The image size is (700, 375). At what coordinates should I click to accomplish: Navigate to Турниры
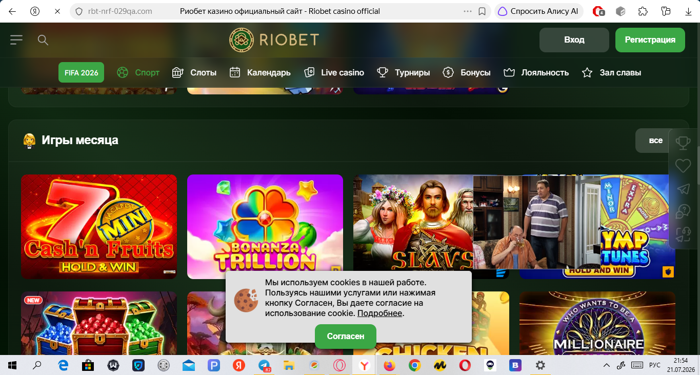click(x=403, y=72)
